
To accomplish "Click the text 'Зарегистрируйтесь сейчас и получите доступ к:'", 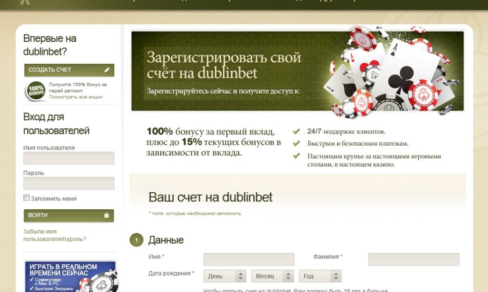I will (x=223, y=91).
